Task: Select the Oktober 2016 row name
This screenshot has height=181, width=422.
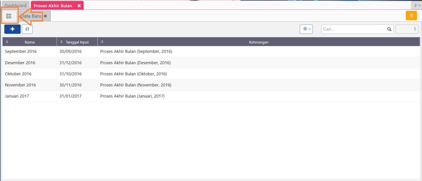Action: [18, 74]
